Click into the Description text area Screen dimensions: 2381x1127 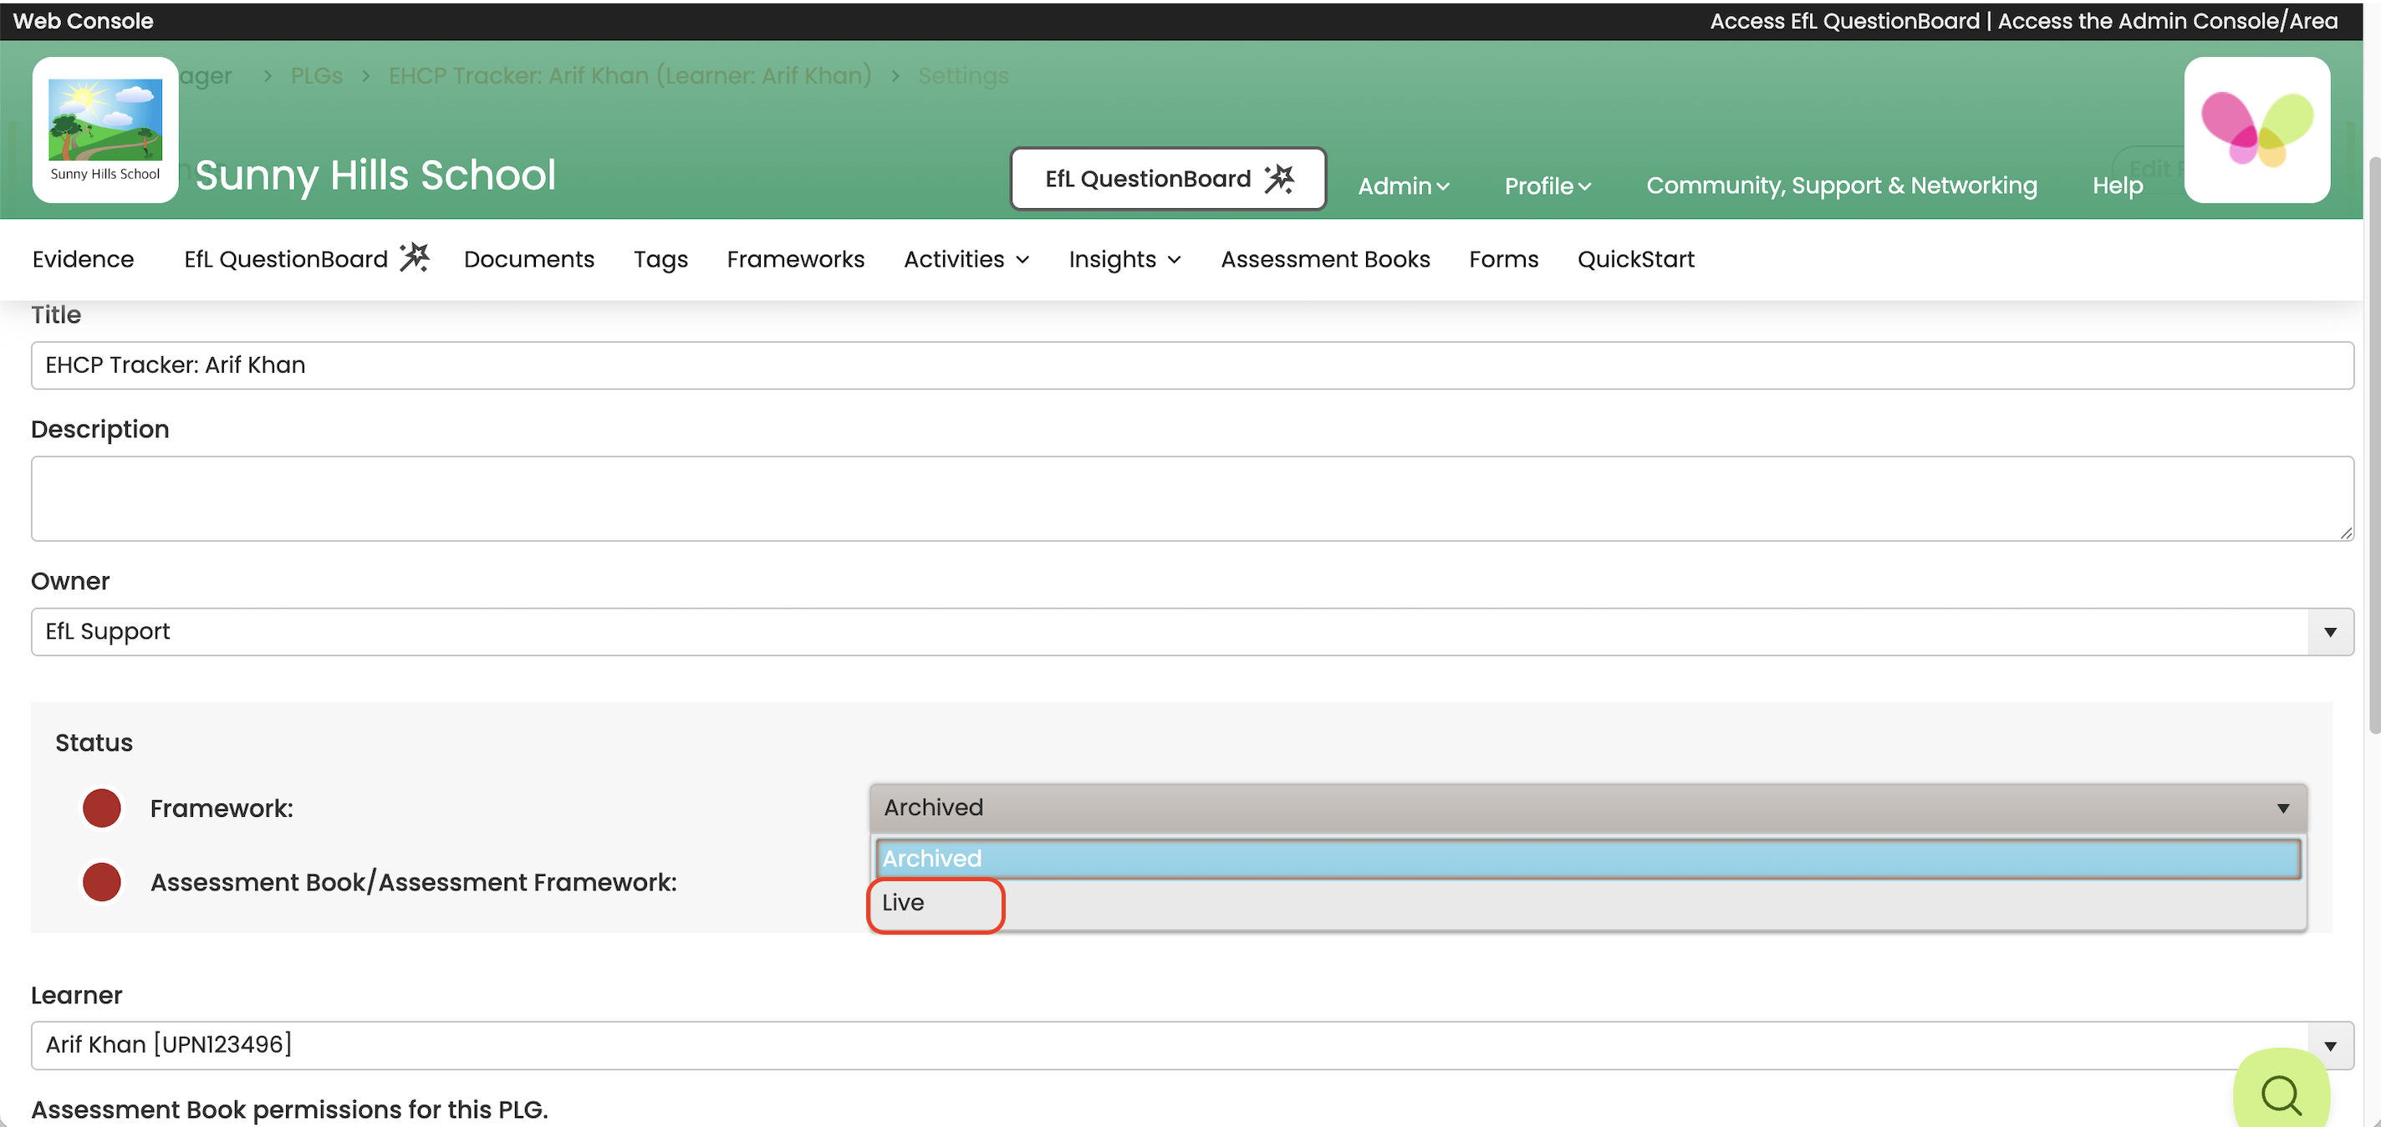tap(1190, 498)
